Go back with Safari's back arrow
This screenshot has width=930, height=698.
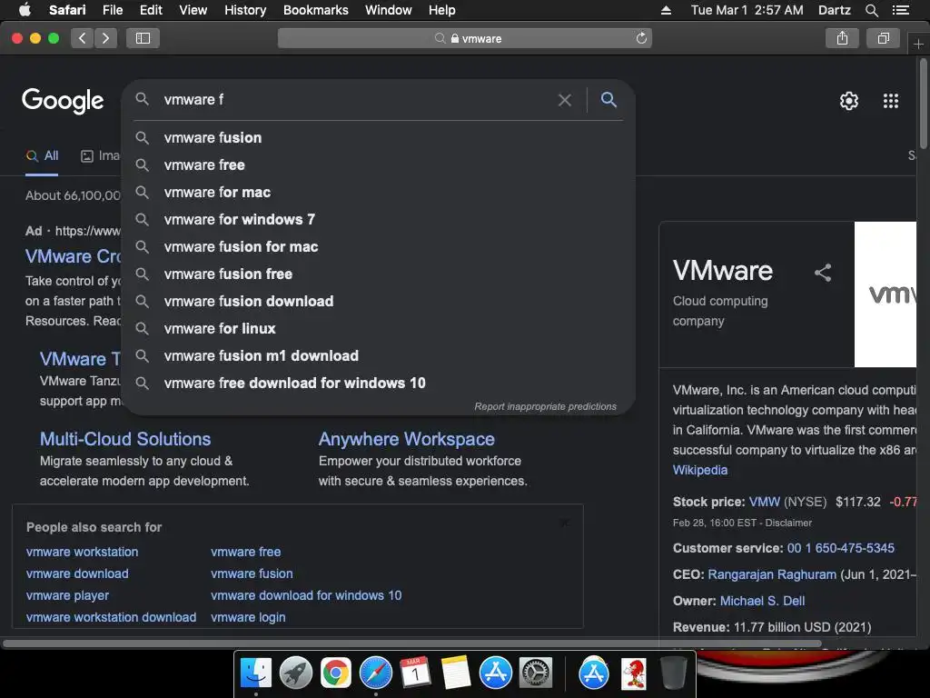click(x=83, y=38)
